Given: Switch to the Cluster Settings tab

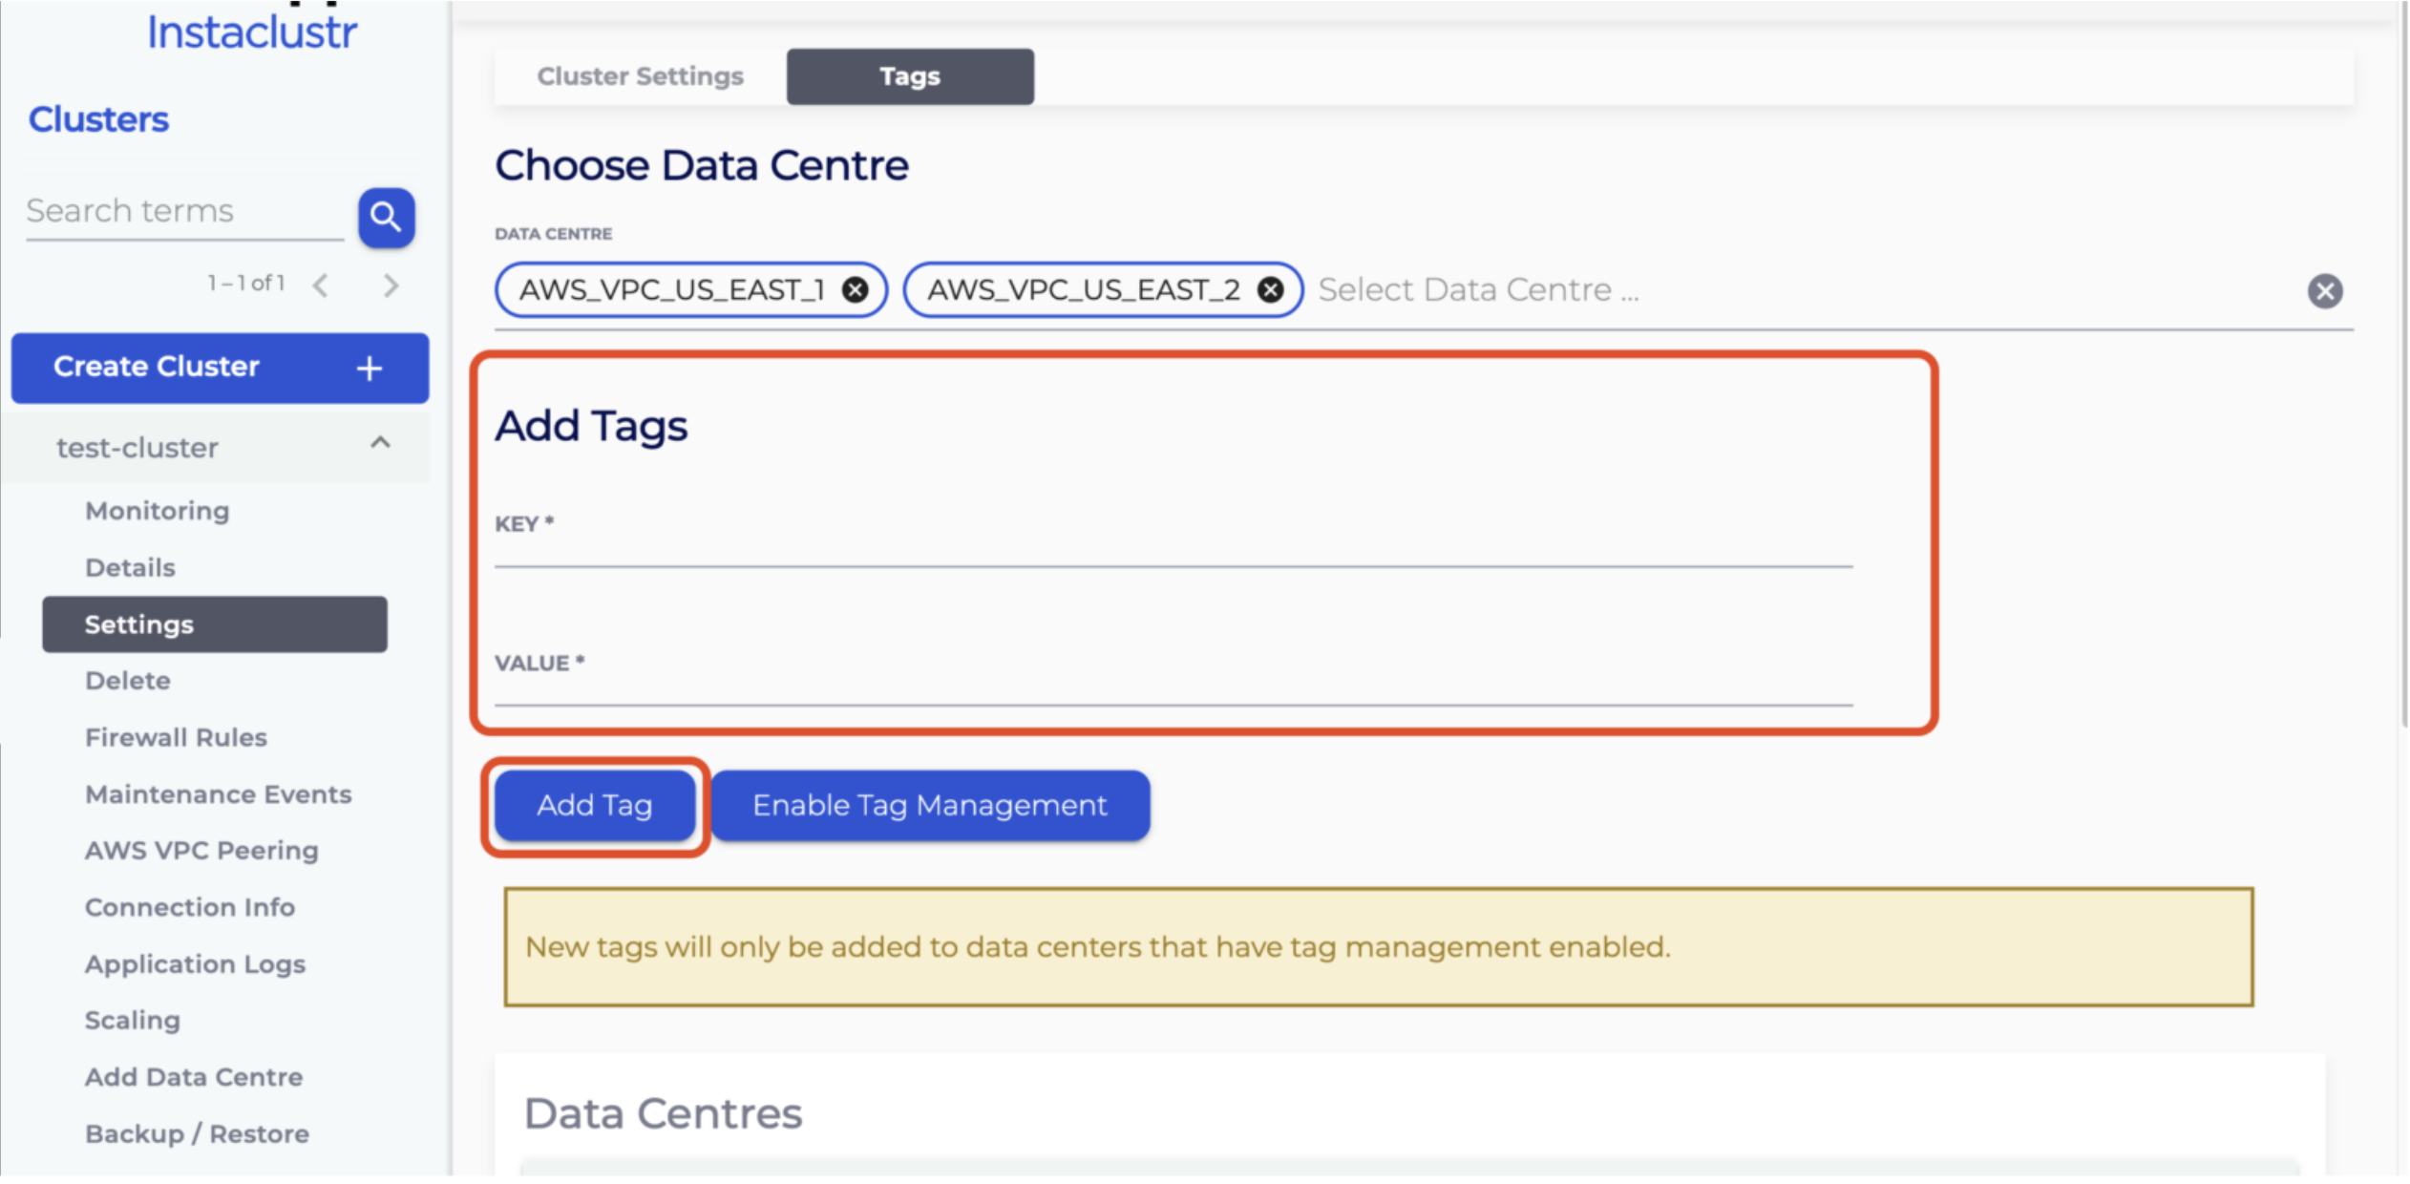Looking at the screenshot, I should (640, 76).
